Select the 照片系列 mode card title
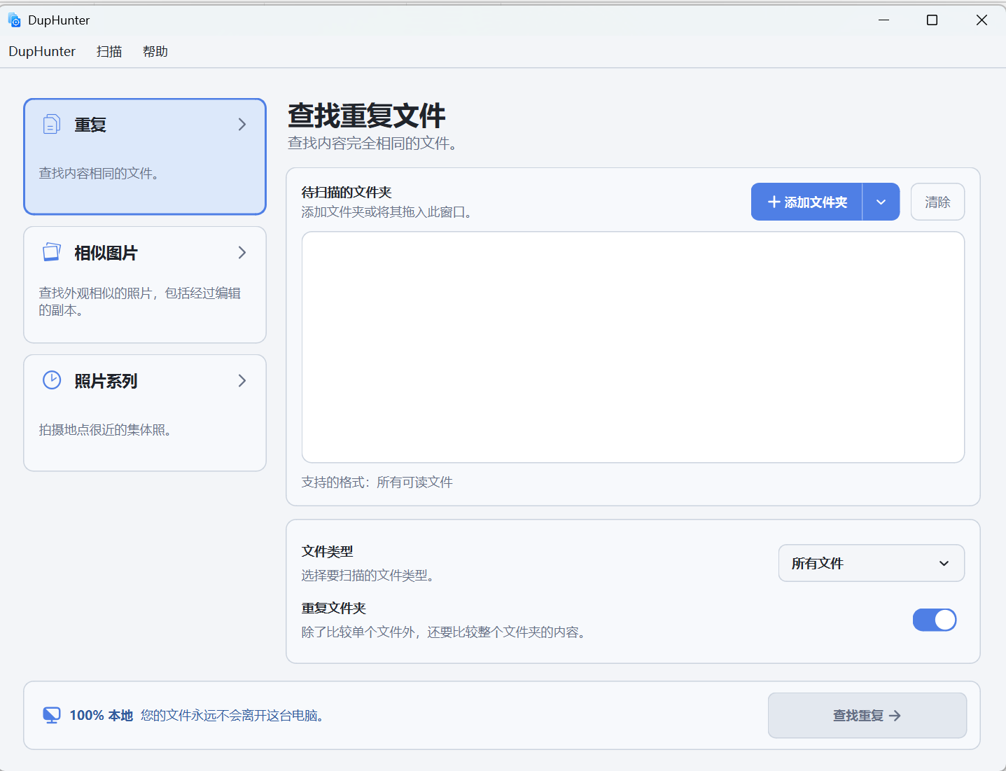This screenshot has width=1006, height=771. (x=106, y=381)
